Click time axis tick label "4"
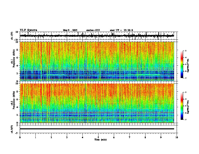 [83, 137]
